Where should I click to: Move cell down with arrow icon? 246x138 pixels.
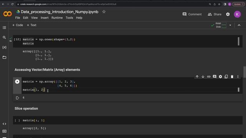click(x=203, y=77)
